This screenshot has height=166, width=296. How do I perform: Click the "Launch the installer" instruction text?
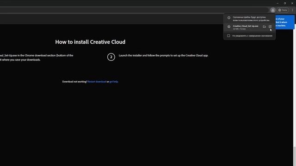[163, 55]
